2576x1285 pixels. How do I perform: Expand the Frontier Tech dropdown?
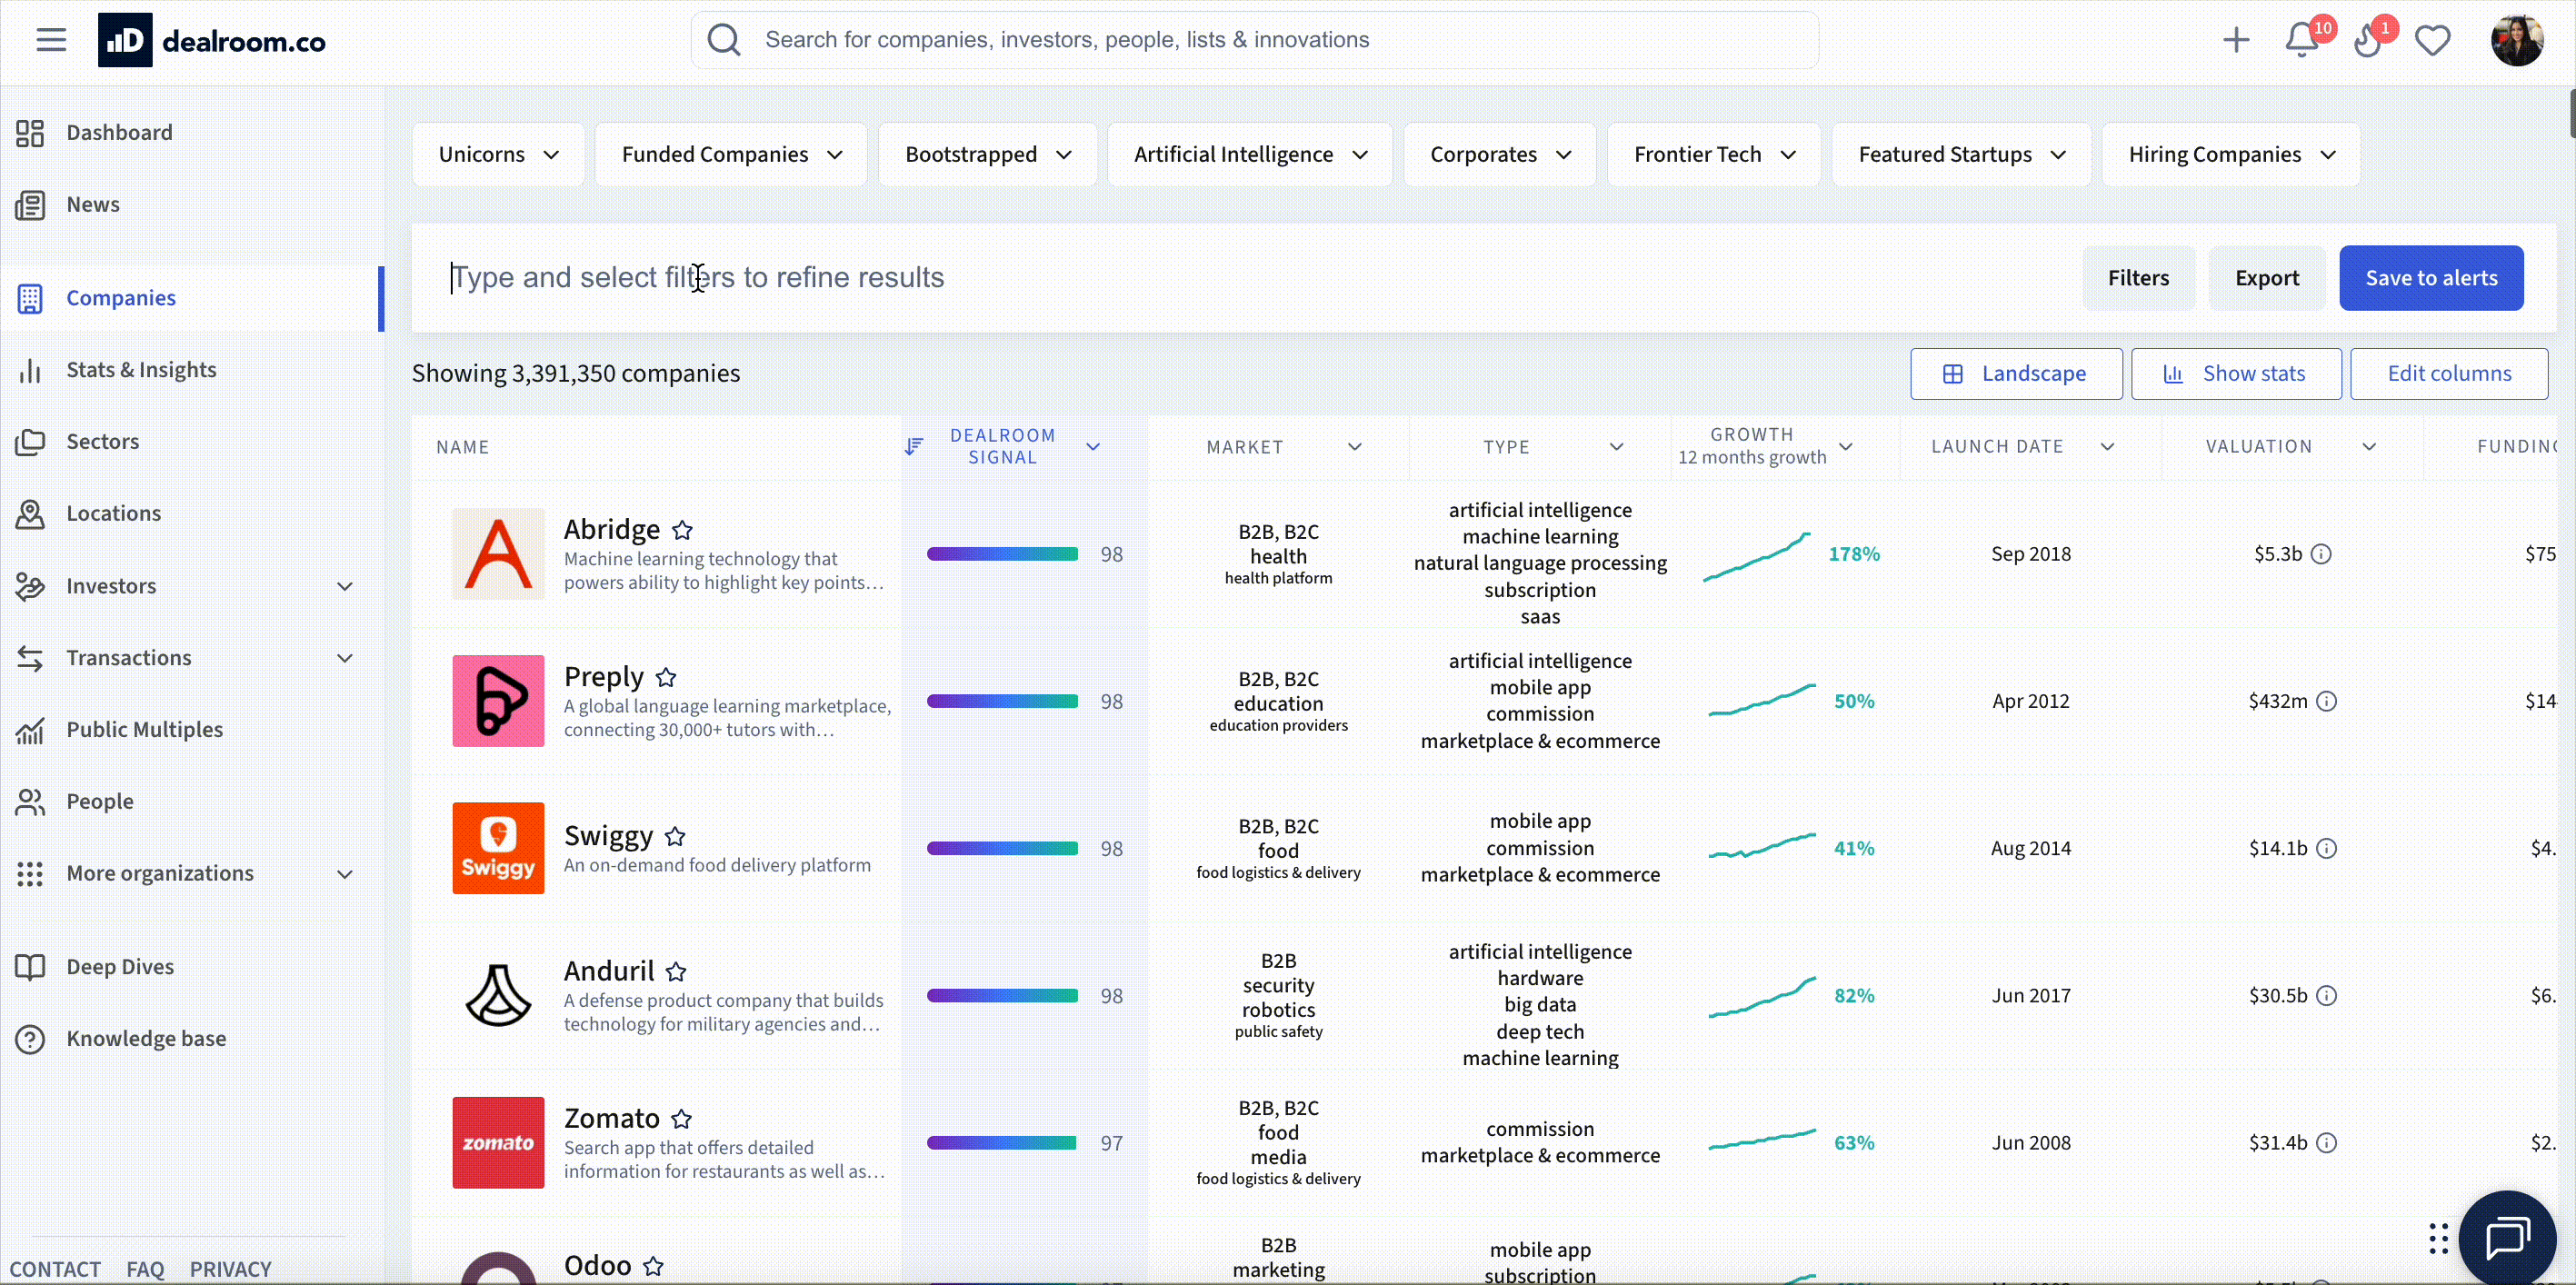pos(1714,154)
